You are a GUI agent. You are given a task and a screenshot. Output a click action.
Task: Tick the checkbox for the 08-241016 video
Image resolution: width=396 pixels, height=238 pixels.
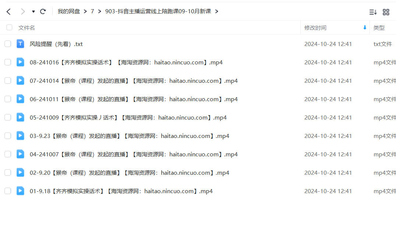point(8,62)
